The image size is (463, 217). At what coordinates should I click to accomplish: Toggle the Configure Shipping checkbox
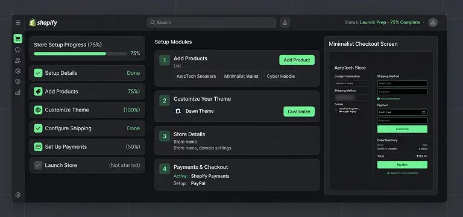(38, 128)
